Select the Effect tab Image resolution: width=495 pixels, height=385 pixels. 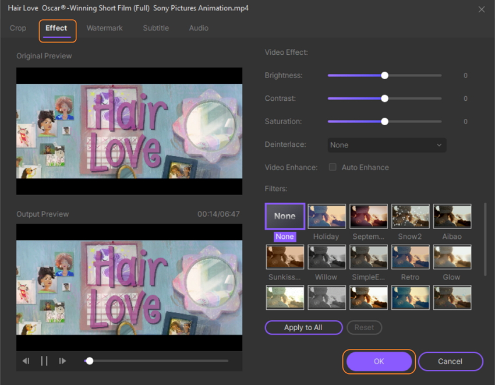tap(56, 28)
